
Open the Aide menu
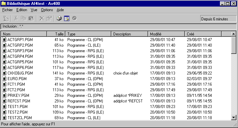60,10
